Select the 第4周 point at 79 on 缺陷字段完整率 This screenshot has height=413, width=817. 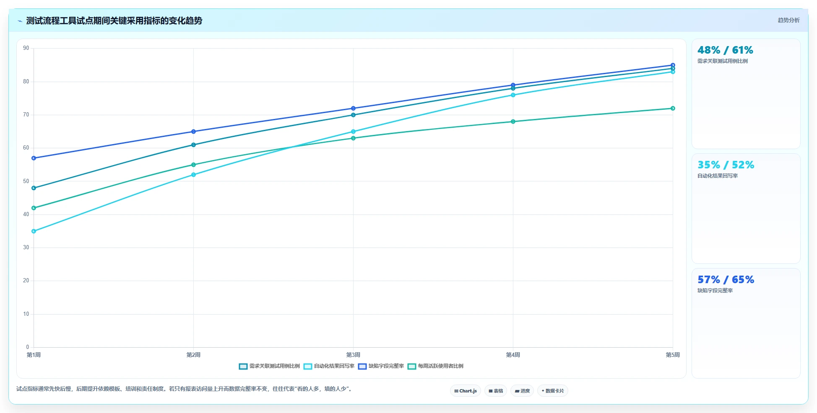tap(513, 85)
